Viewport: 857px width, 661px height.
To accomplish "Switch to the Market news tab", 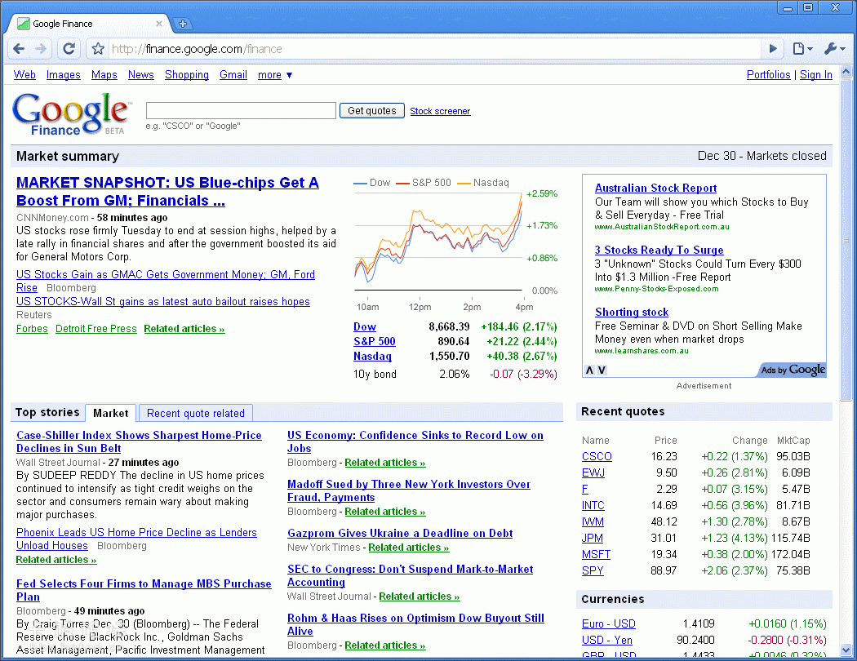I will click(111, 413).
